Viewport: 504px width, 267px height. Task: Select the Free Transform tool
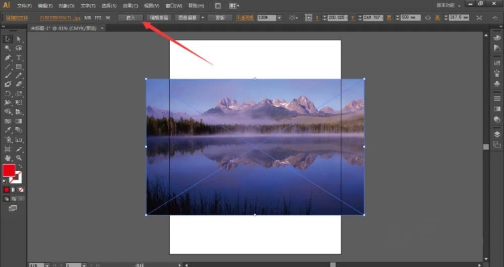pyautogui.click(x=19, y=103)
